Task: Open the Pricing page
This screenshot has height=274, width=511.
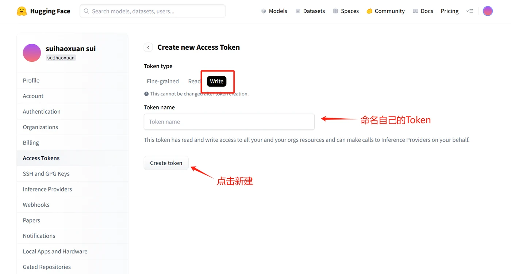Action: coord(450,11)
